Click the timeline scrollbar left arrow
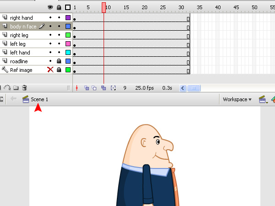The height and width of the screenshot is (206, 275). (x=182, y=88)
